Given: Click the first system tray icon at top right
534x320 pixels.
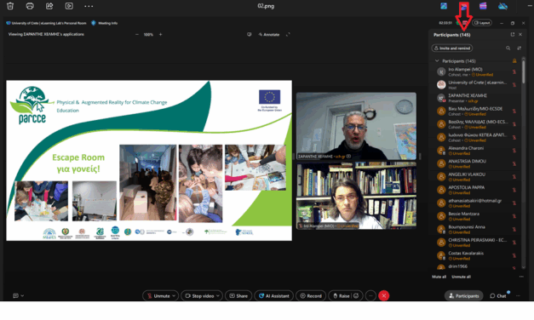Looking at the screenshot, I should pyautogui.click(x=444, y=6).
